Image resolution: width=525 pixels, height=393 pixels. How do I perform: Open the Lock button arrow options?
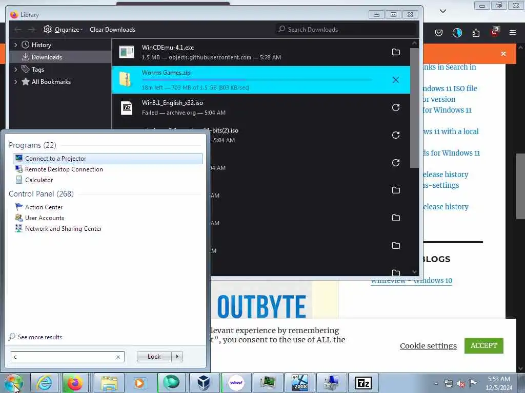tap(177, 357)
